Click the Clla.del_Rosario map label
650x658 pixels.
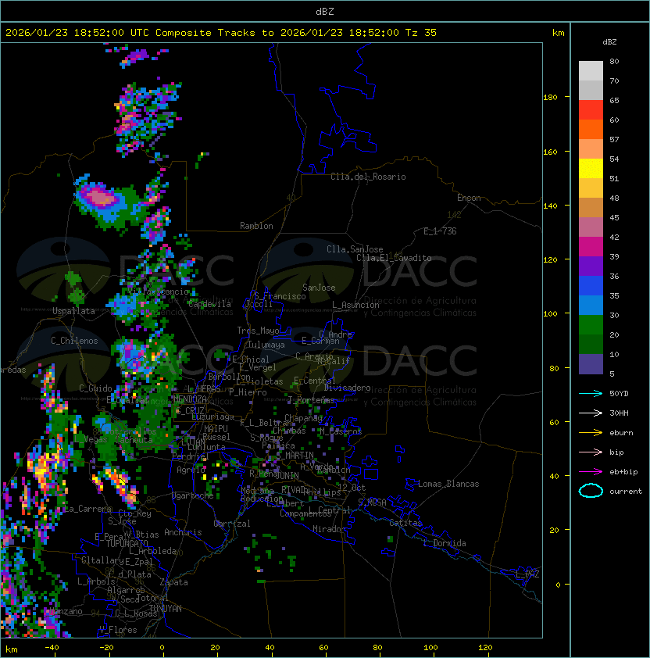tap(368, 177)
